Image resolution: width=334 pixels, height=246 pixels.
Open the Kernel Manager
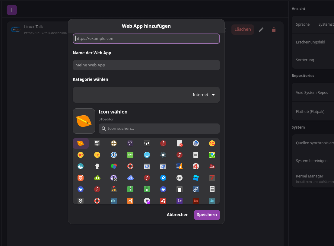pyautogui.click(x=313, y=179)
